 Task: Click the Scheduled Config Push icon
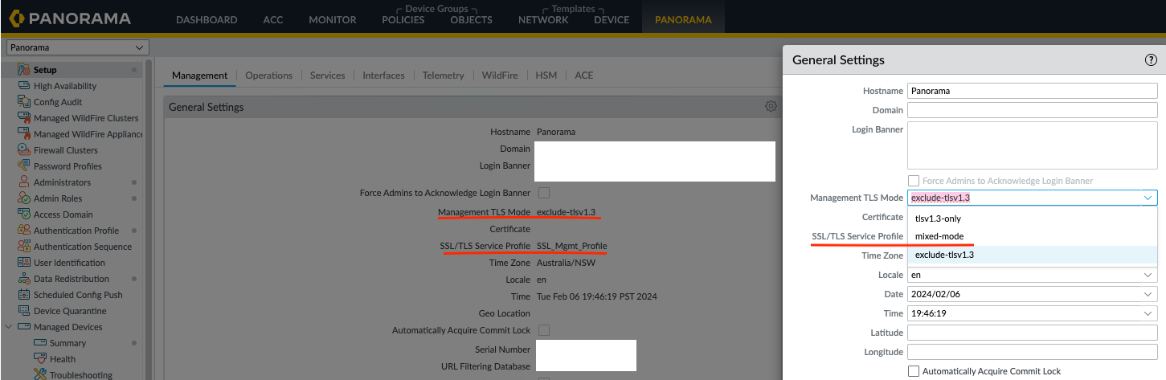click(24, 295)
